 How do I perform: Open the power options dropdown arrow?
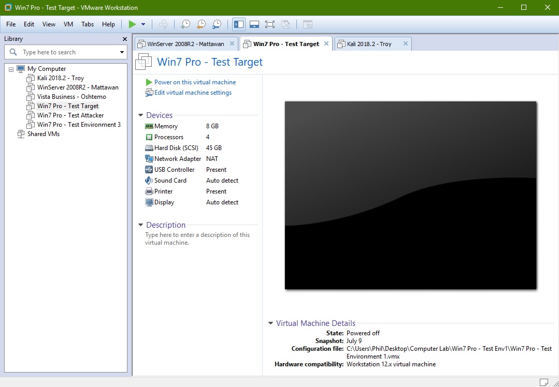(144, 24)
